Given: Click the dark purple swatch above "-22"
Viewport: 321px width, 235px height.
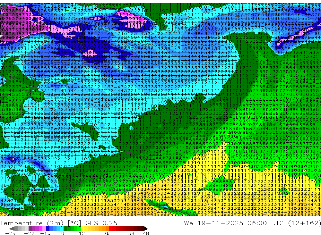Looking at the screenshot, I should click(30, 229).
